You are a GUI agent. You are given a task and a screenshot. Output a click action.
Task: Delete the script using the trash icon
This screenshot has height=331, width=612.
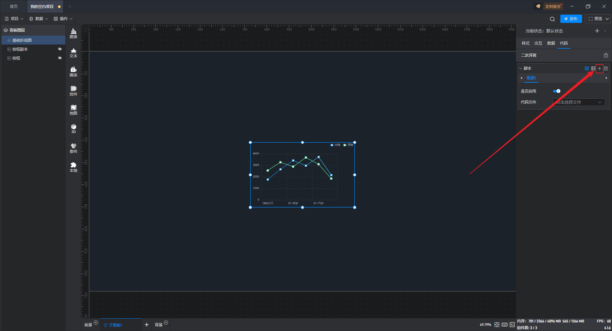(x=606, y=68)
